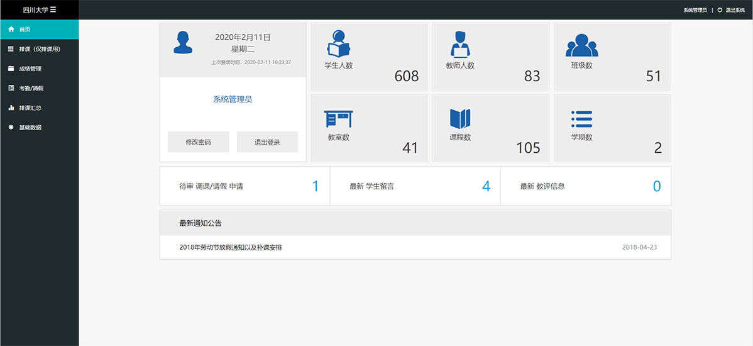Click the open book icon above 课程数
753x346 pixels.
point(460,119)
